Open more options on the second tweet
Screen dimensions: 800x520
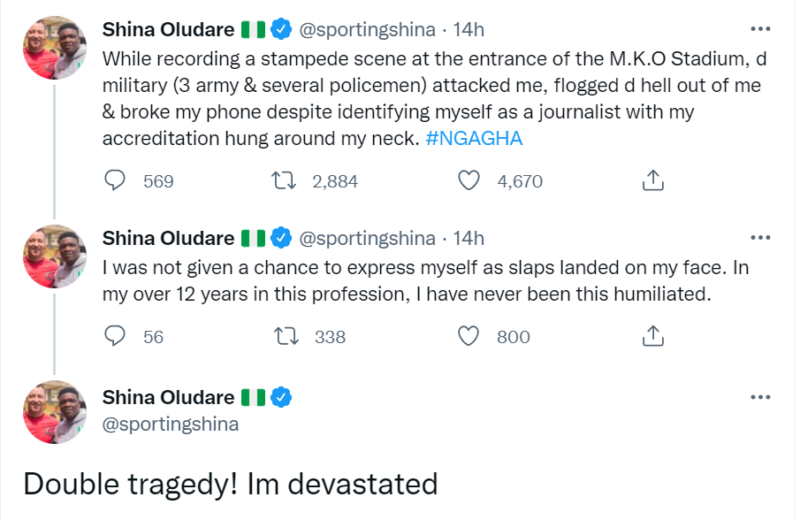(759, 238)
